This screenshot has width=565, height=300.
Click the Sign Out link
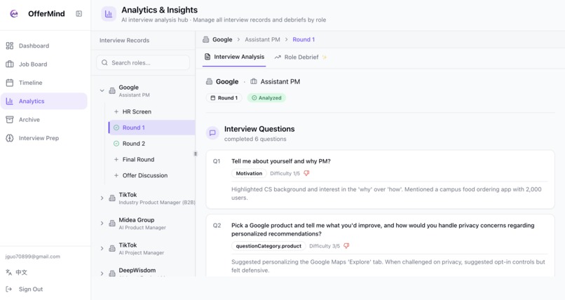tap(31, 289)
